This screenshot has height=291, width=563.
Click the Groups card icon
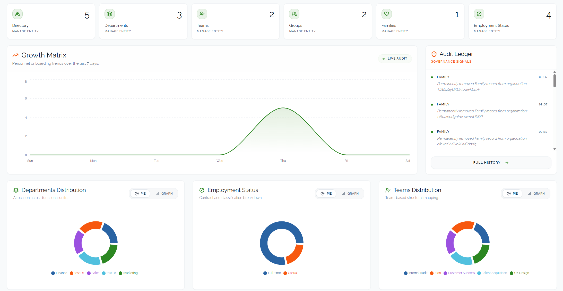pyautogui.click(x=294, y=14)
